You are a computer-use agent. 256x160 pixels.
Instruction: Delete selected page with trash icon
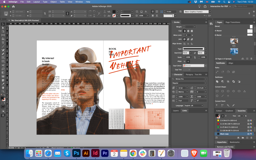click(251, 58)
